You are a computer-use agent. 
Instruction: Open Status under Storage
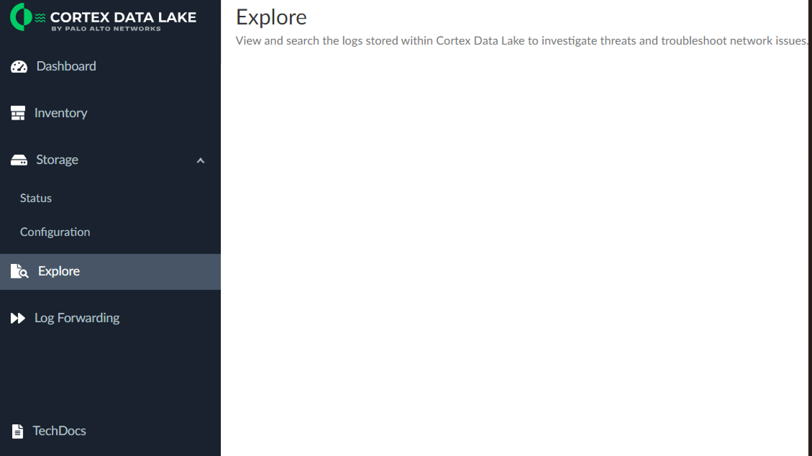point(36,199)
